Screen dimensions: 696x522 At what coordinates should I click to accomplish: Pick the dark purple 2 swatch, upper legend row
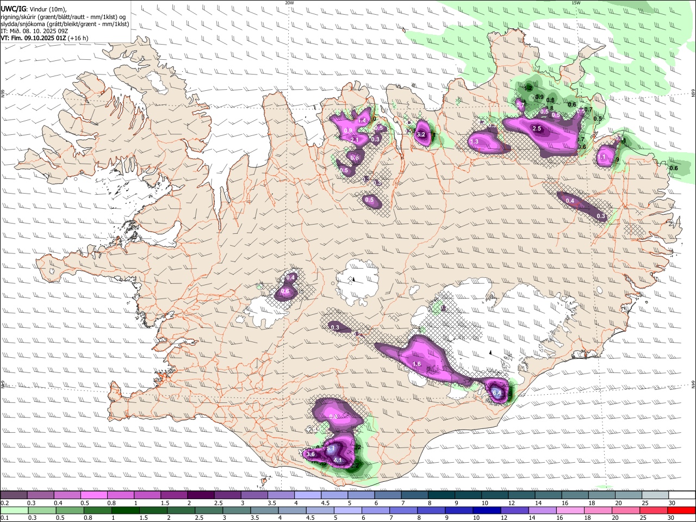(201, 495)
